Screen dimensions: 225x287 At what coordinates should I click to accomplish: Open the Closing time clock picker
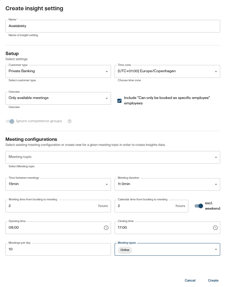pos(215,228)
